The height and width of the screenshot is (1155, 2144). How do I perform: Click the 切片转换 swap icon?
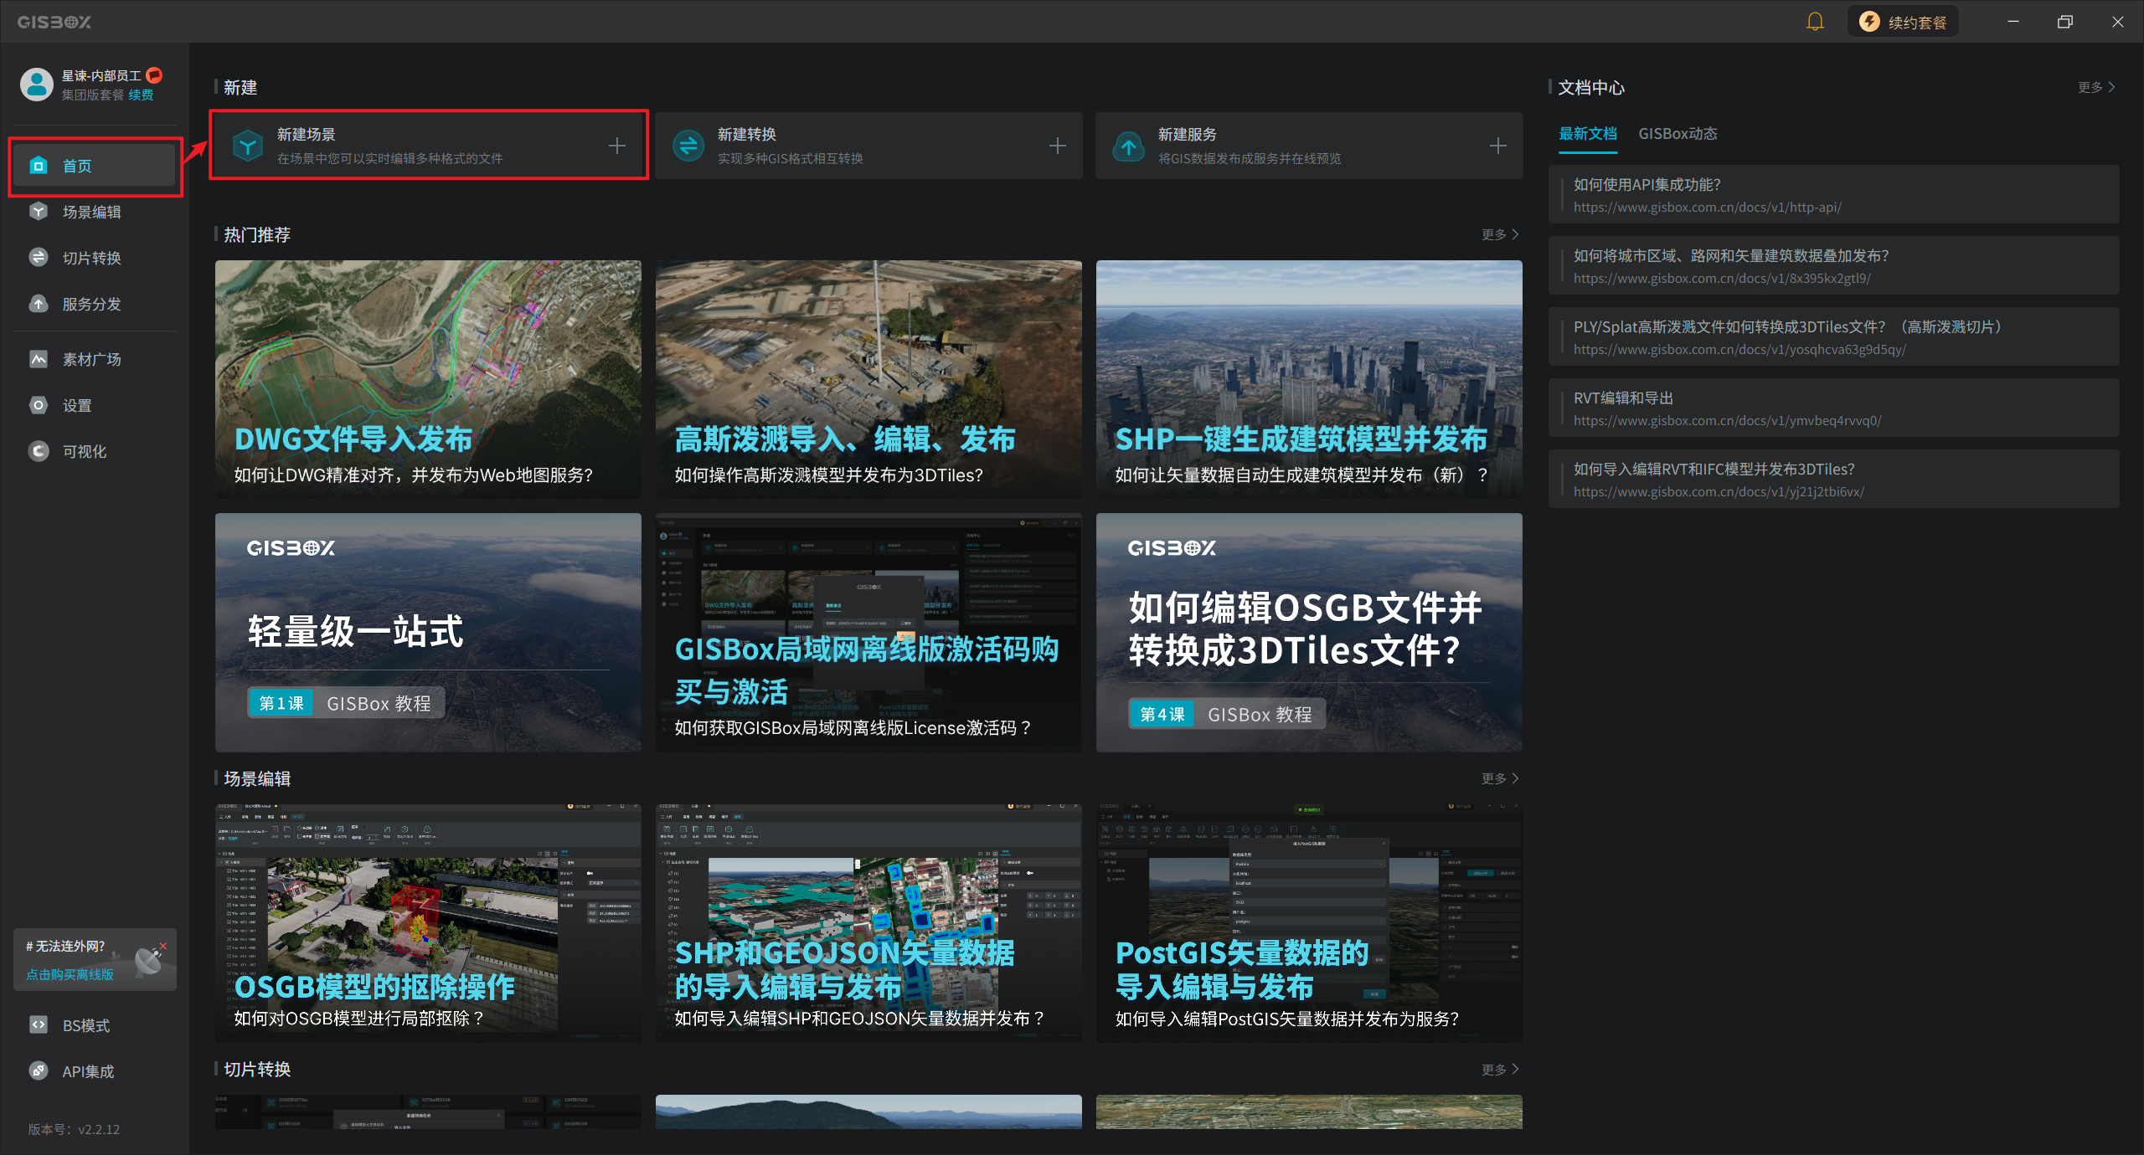point(39,258)
